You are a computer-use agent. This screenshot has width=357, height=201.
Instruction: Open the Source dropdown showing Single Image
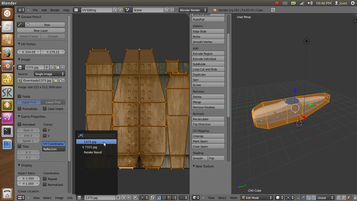coord(50,74)
